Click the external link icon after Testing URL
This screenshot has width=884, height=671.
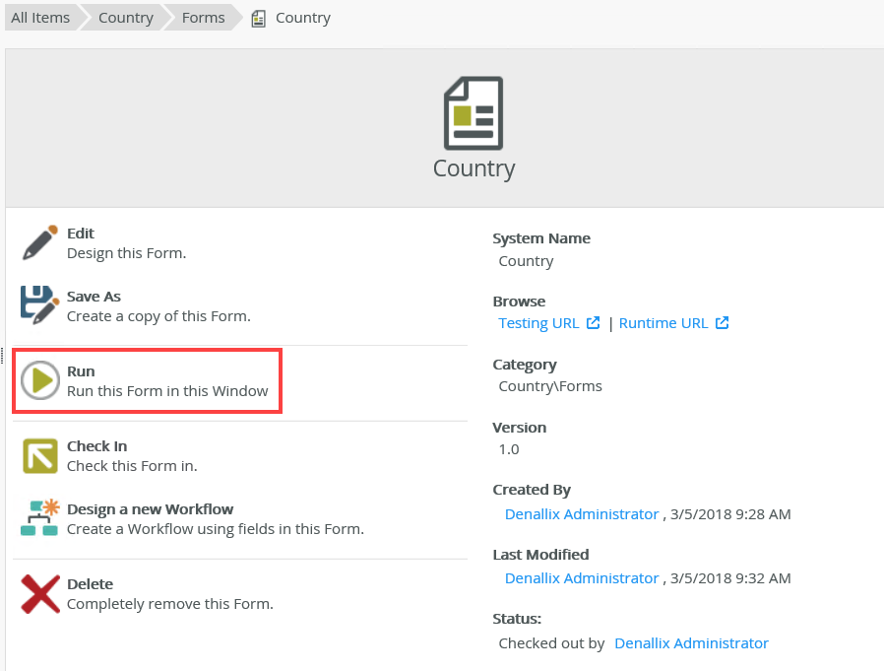click(x=593, y=323)
